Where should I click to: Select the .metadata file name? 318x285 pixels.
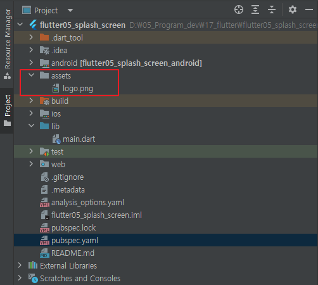point(68,190)
